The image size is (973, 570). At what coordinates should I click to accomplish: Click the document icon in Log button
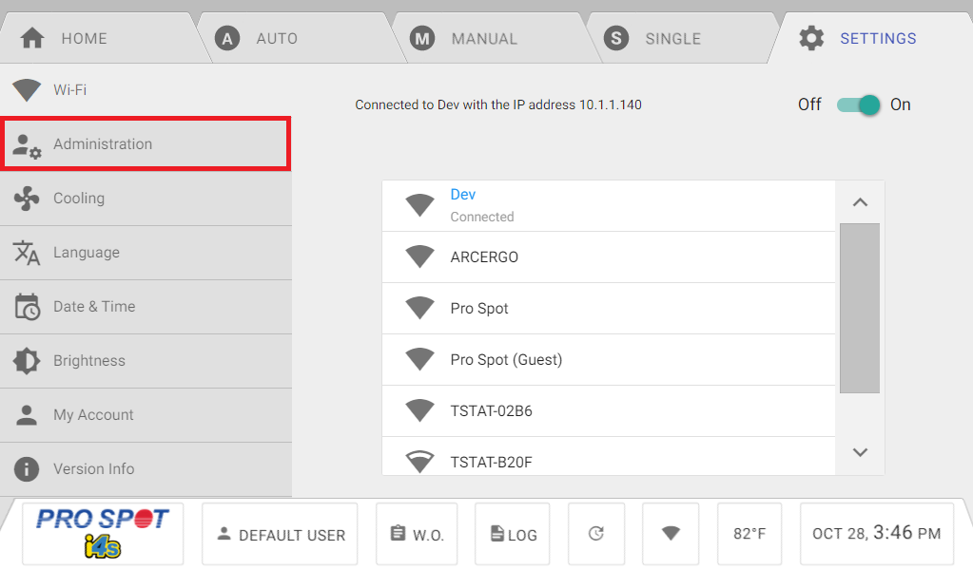pyautogui.click(x=497, y=534)
